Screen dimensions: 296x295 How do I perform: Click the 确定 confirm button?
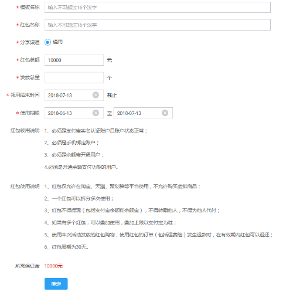point(56,284)
